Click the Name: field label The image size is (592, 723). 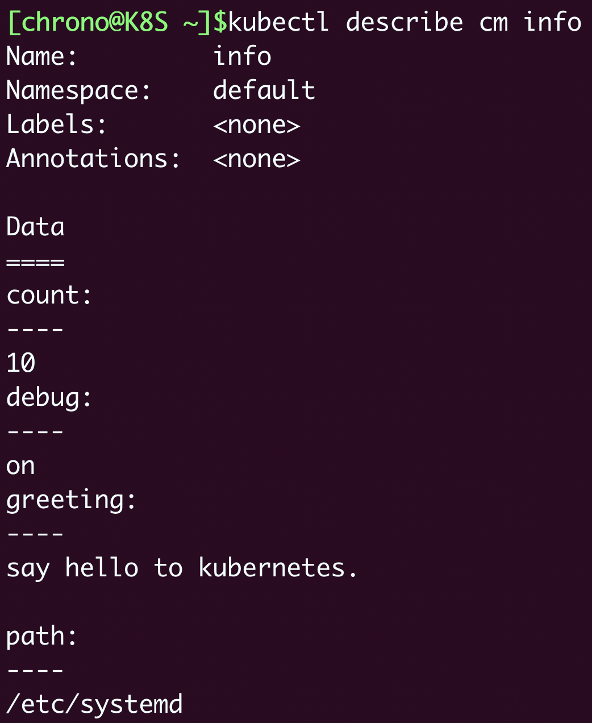41,57
